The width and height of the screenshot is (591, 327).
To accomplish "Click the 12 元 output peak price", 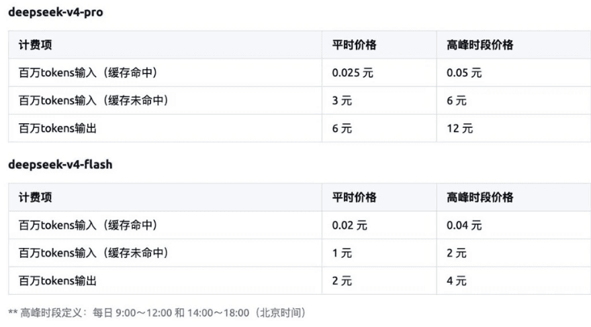I will coord(460,129).
